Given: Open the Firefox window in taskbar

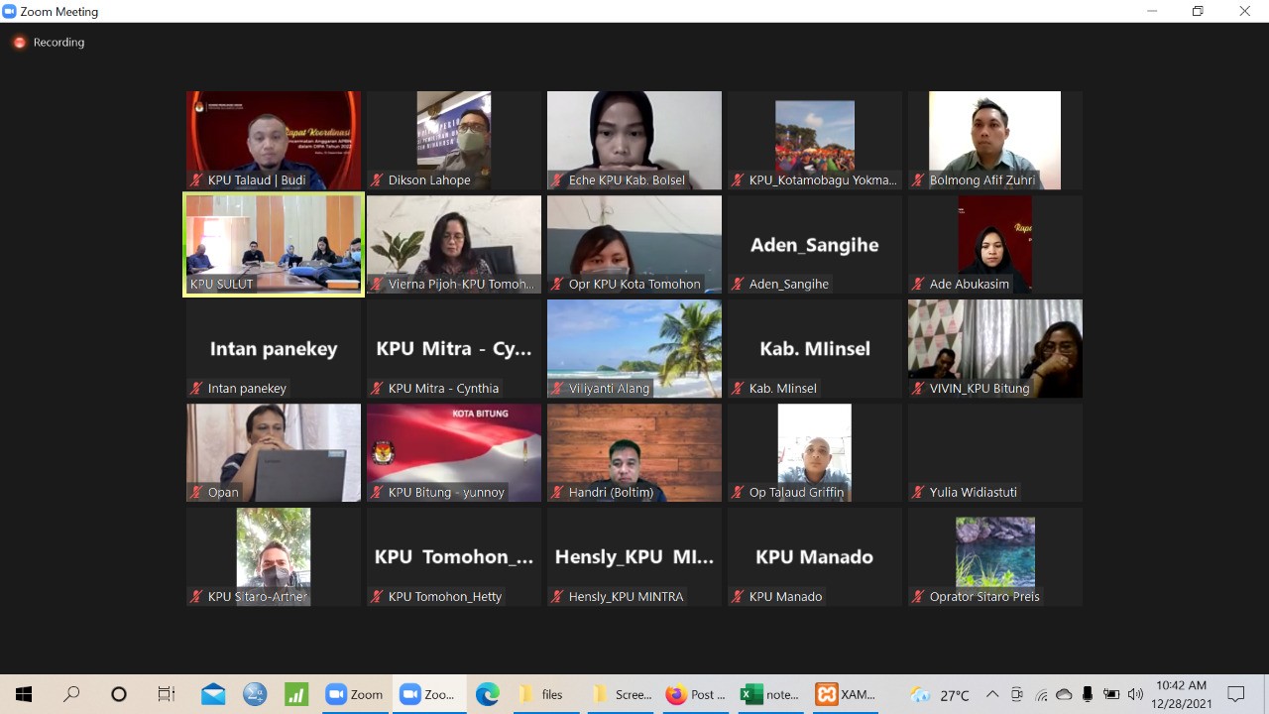Looking at the screenshot, I should pyautogui.click(x=696, y=694).
